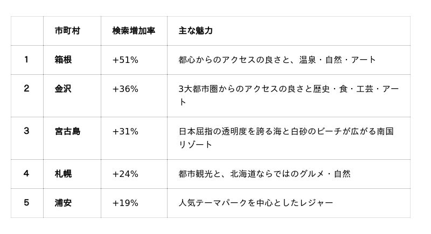Screen dimensions: 431x234
Task: Click the +19% value
Action: (x=126, y=203)
